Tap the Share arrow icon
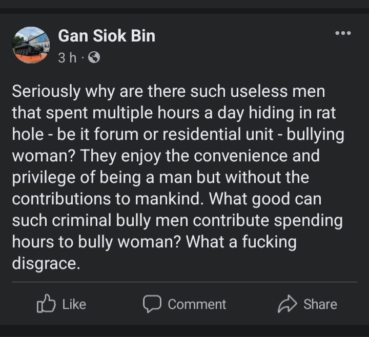 pos(287,304)
